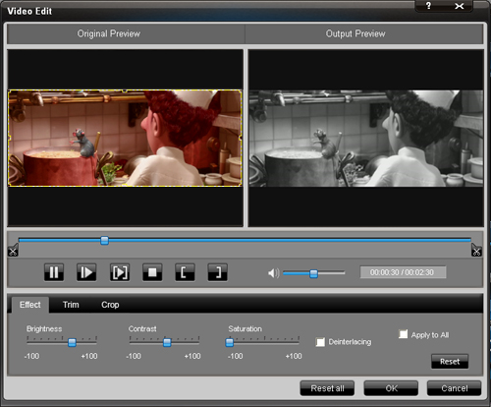Click the playback time display field
Screen dimensions: 491x407
[403, 272]
